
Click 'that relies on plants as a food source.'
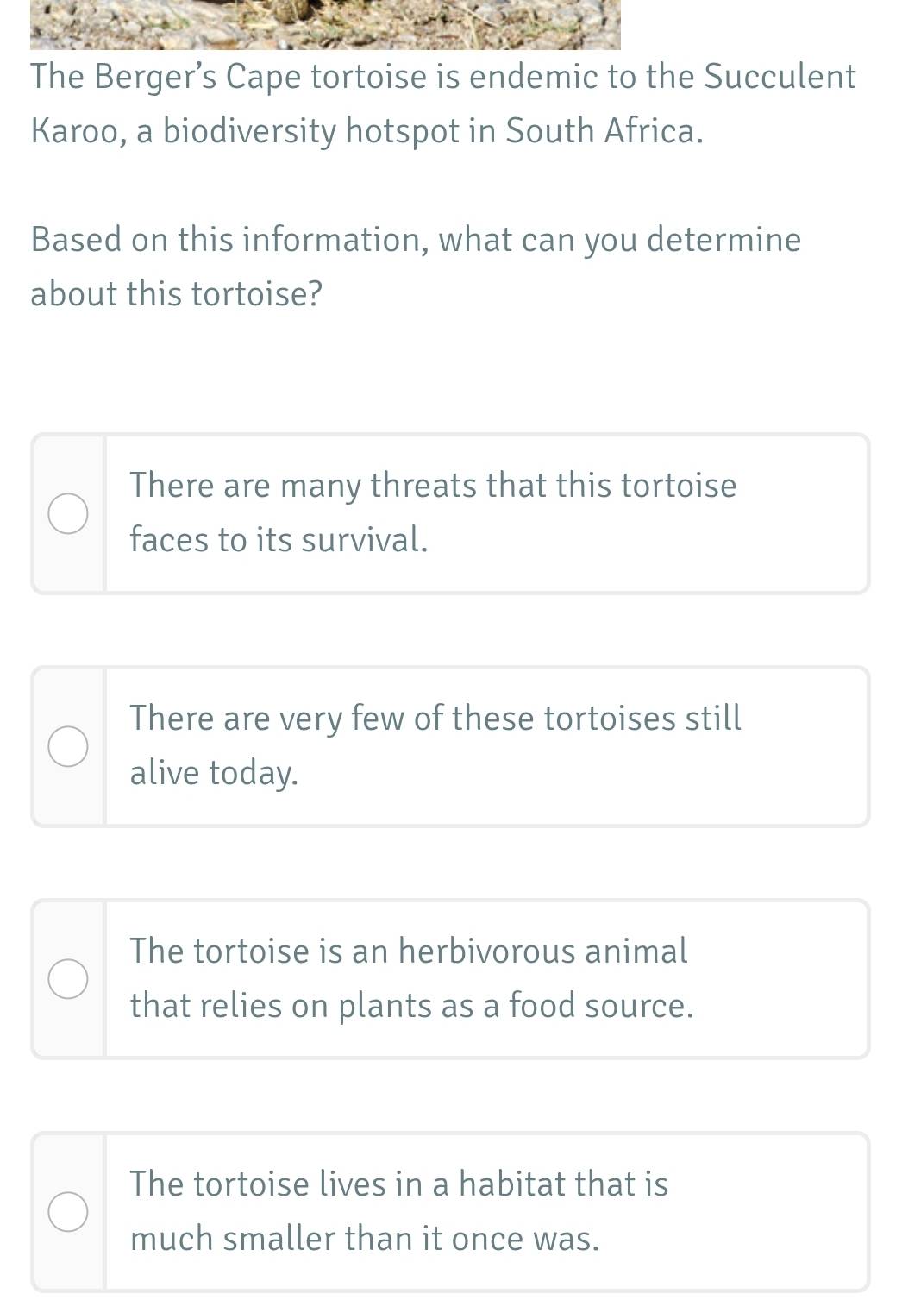point(411,1006)
